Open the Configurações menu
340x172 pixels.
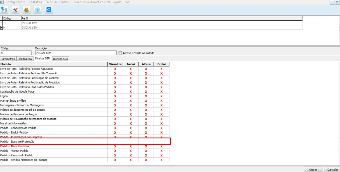click(15, 2)
